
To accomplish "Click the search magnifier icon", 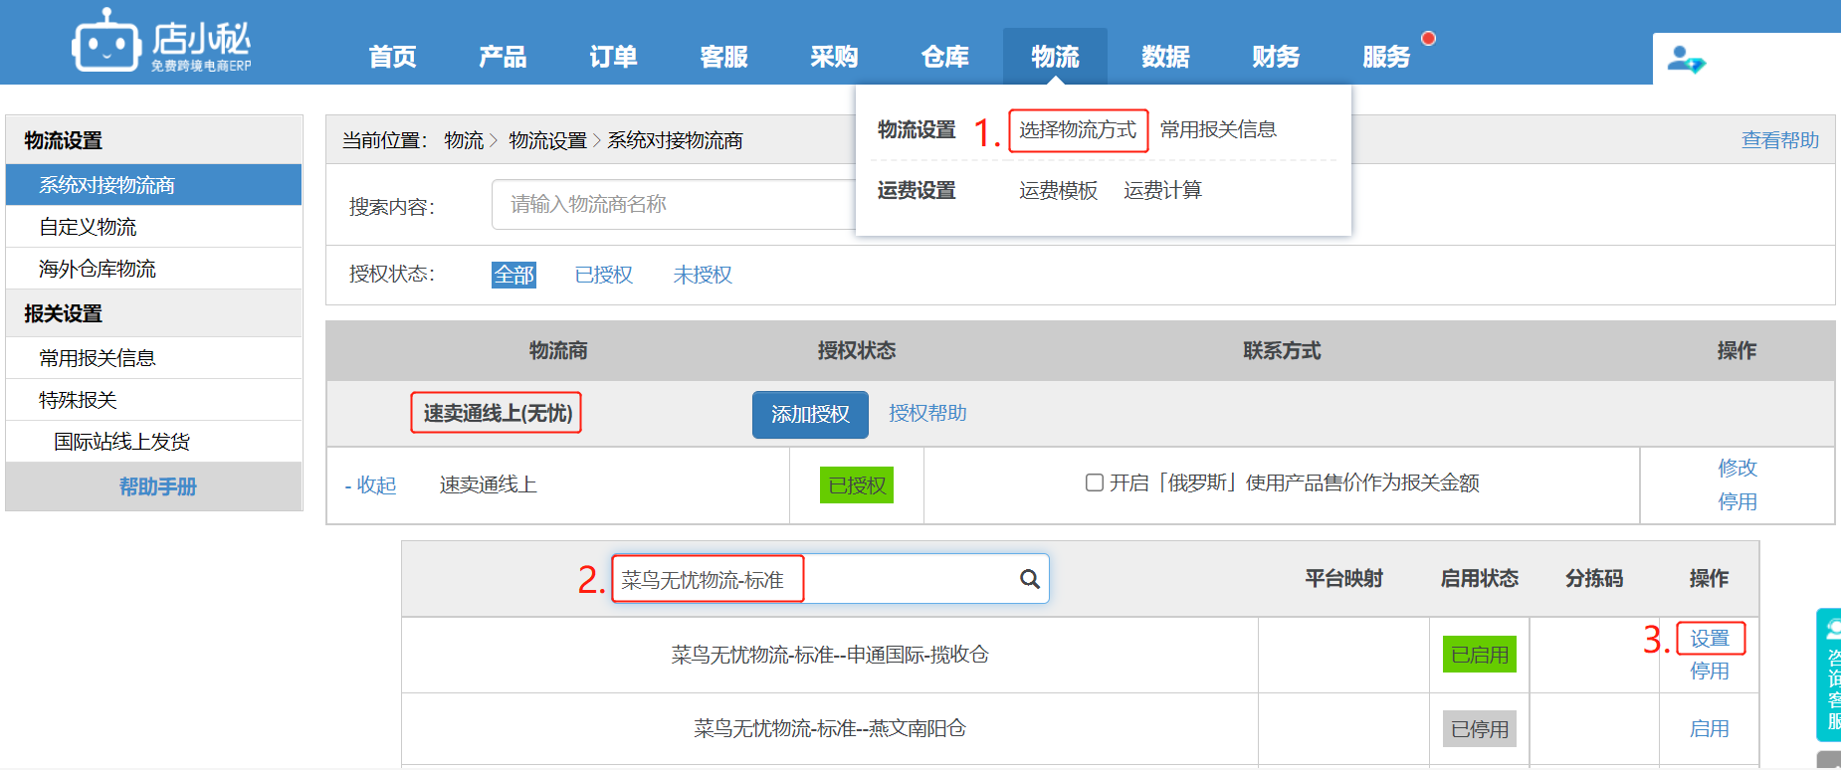I will (x=1029, y=579).
